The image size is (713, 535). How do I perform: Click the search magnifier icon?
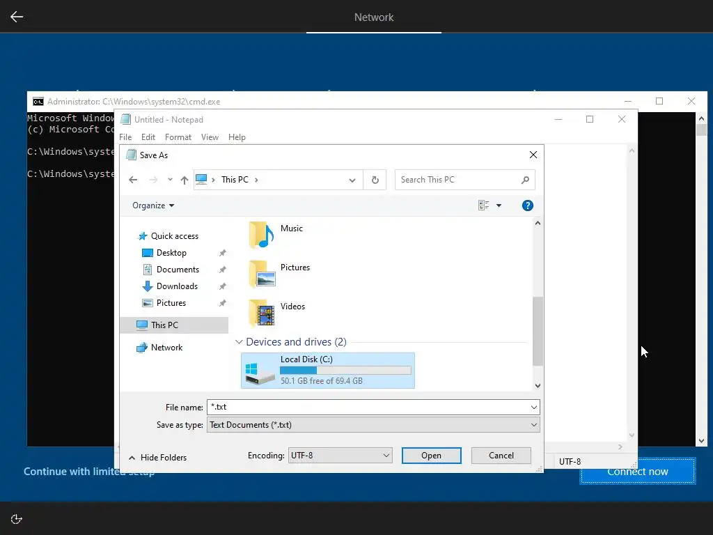click(525, 180)
